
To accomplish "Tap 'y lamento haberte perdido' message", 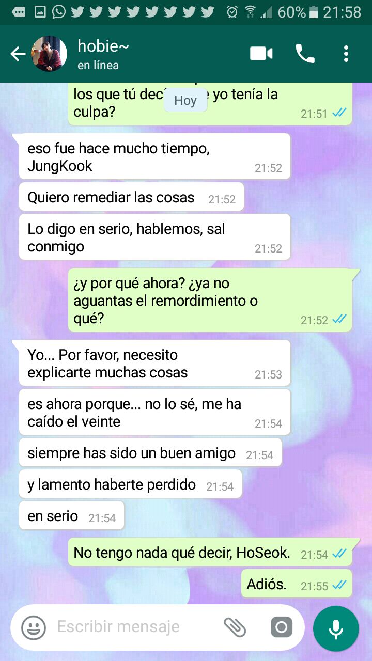I will tap(130, 484).
